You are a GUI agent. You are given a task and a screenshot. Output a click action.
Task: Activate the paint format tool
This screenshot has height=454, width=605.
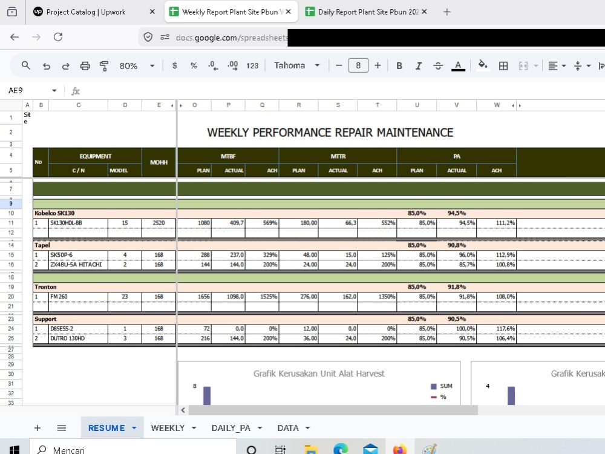(x=104, y=66)
